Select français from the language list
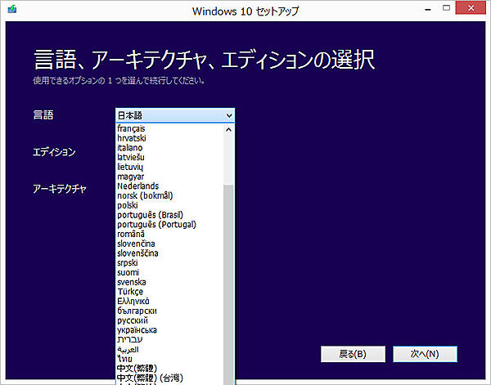Viewport: 491px width, 385px height. point(132,129)
